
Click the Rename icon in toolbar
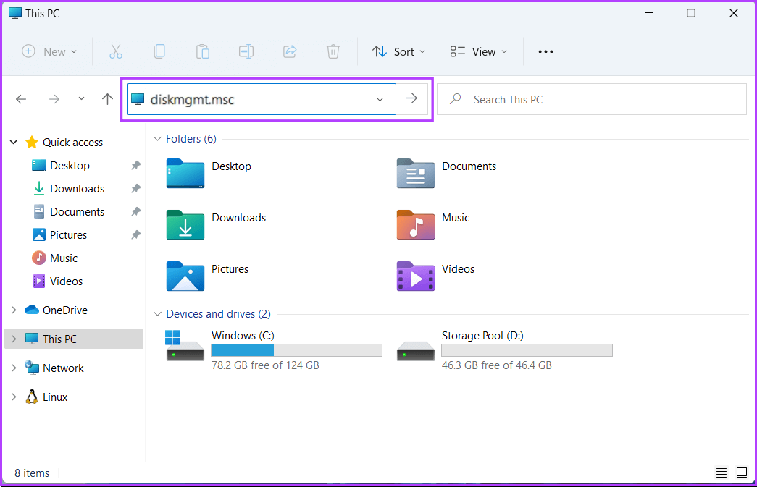[x=246, y=51]
